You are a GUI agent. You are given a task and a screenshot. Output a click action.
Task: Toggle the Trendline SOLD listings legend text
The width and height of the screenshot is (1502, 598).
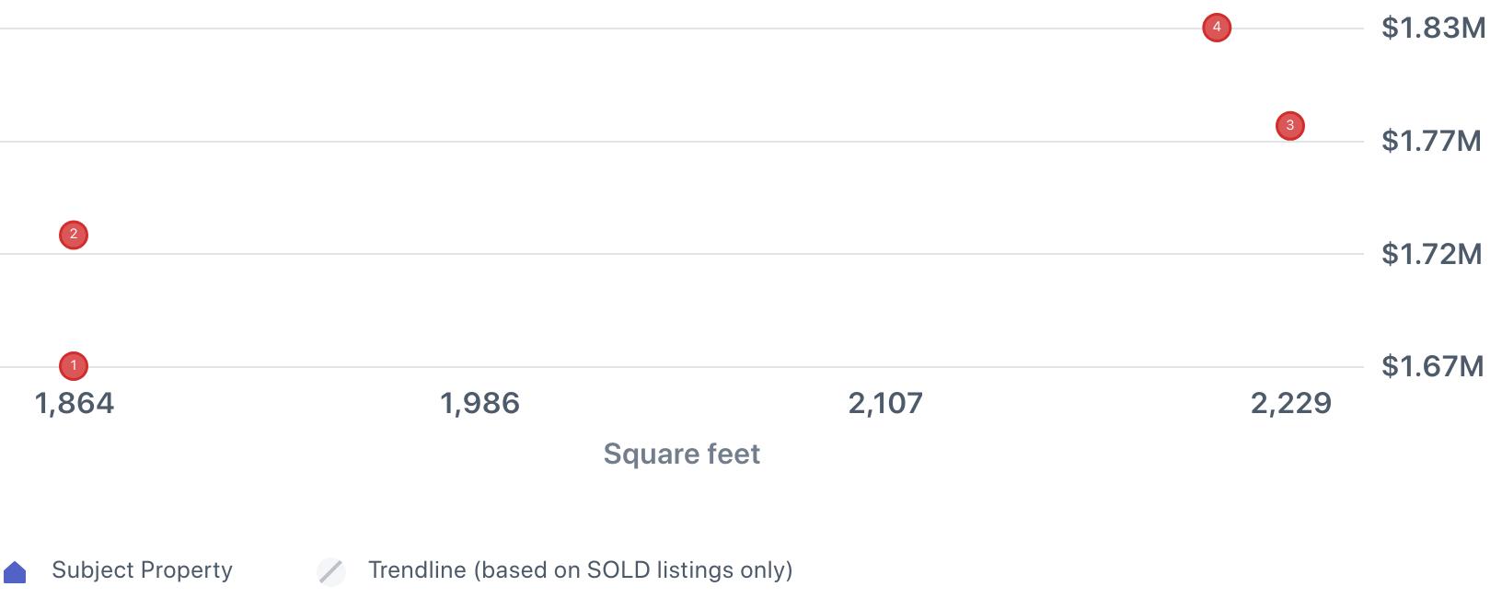click(x=580, y=570)
